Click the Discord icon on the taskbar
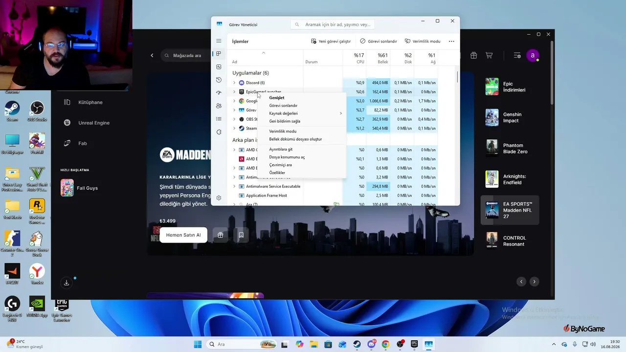Image resolution: width=626 pixels, height=352 pixels. [x=372, y=344]
